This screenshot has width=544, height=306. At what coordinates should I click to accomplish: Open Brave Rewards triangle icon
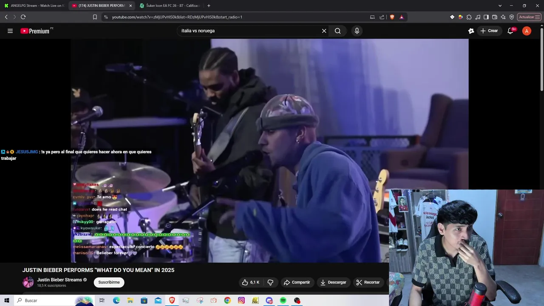401,17
